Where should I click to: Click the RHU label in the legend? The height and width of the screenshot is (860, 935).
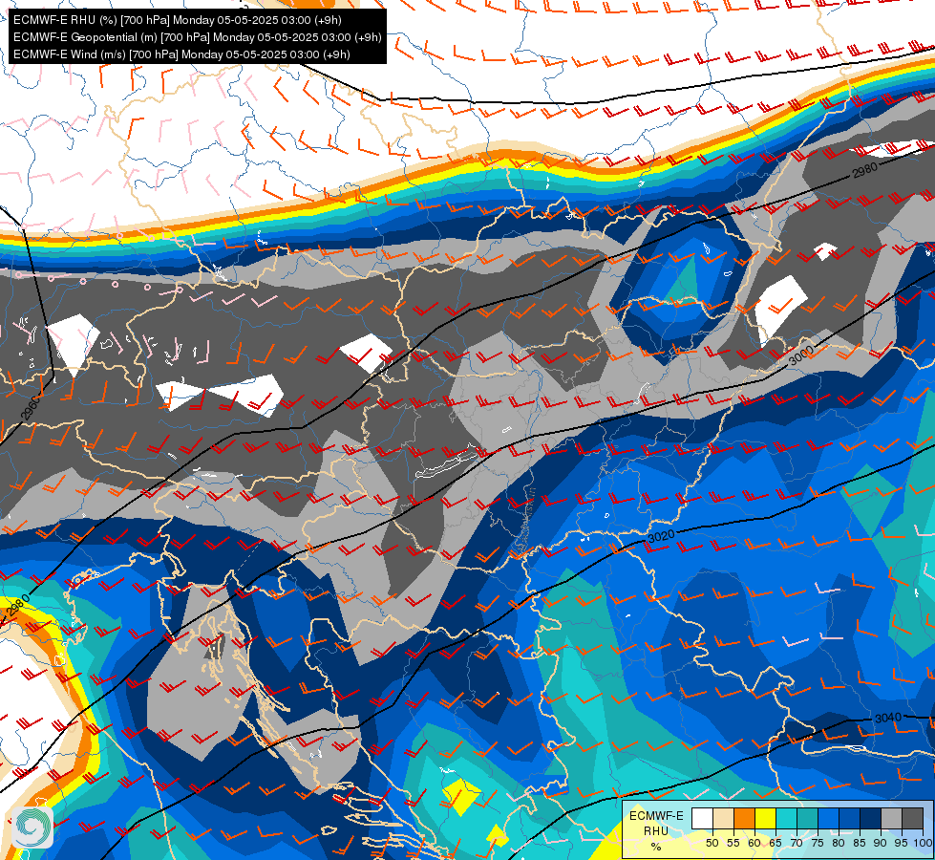coord(656,830)
